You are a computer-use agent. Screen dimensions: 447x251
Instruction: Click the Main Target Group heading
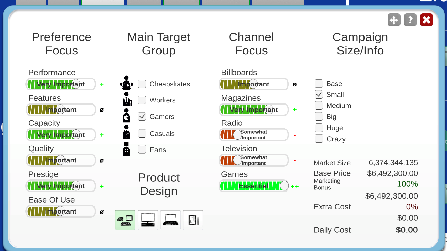click(x=159, y=44)
